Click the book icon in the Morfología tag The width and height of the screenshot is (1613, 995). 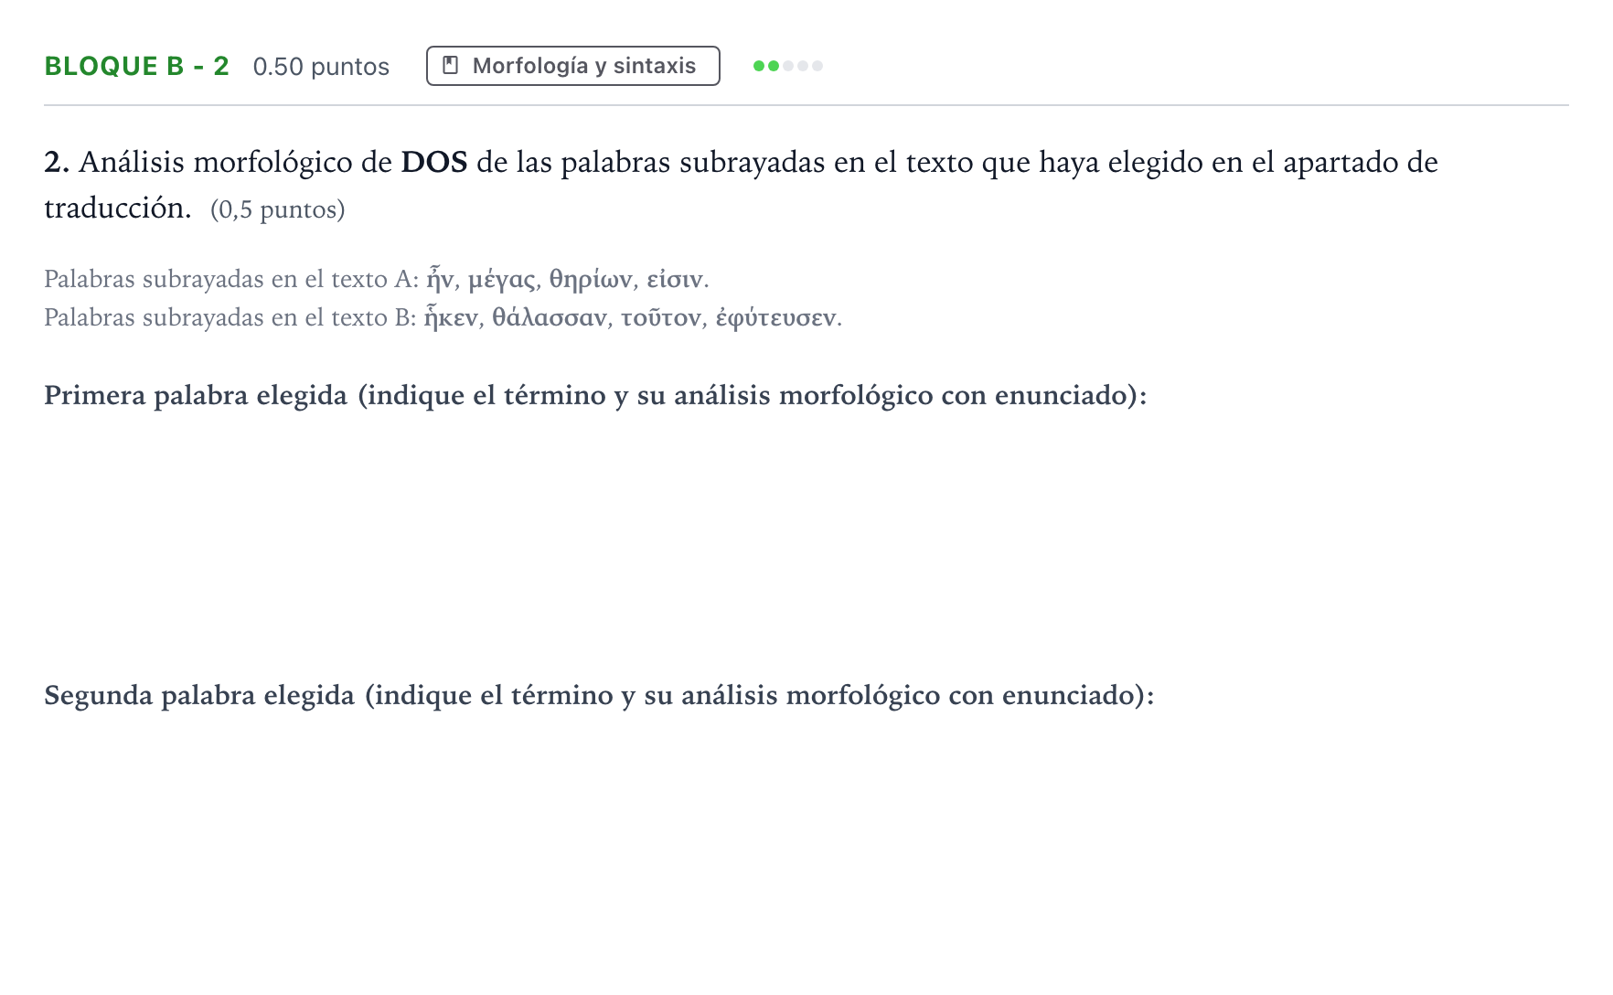(450, 66)
